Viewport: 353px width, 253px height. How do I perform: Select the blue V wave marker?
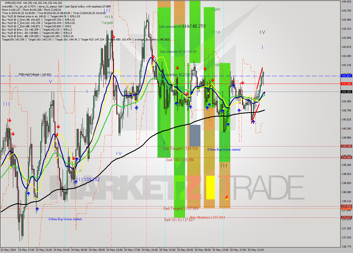tap(50, 81)
